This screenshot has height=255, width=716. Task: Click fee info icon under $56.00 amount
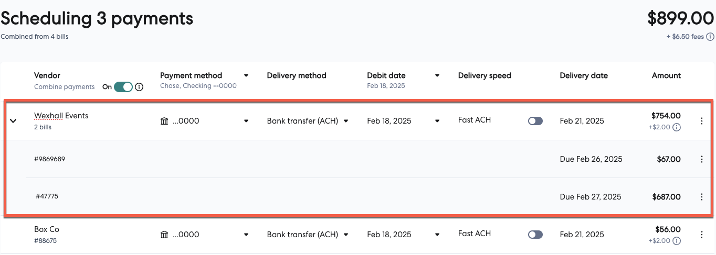(x=677, y=241)
